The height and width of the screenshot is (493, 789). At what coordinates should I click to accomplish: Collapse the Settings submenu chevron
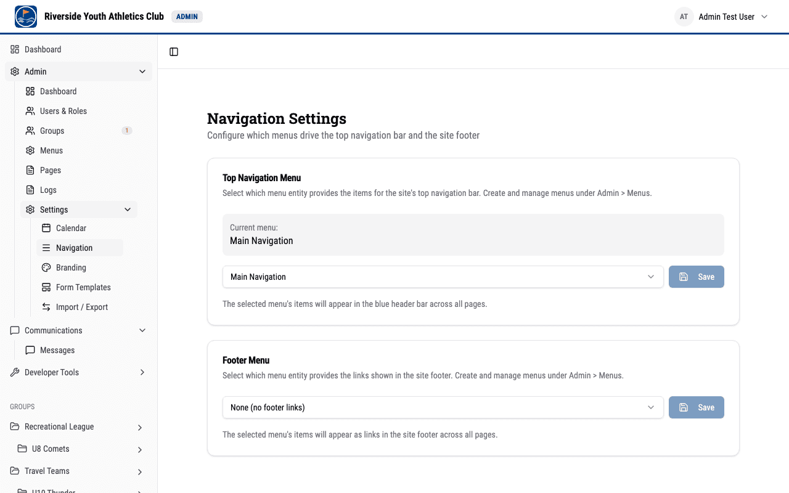128,210
